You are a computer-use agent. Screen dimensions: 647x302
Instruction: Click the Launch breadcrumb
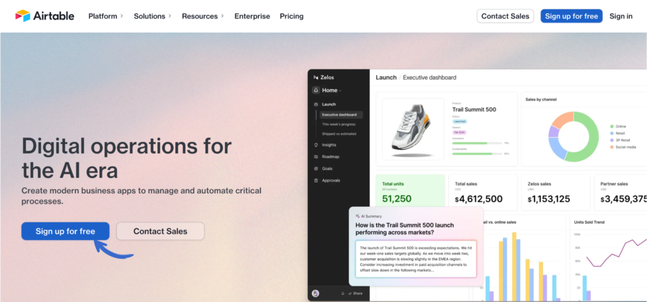point(386,77)
